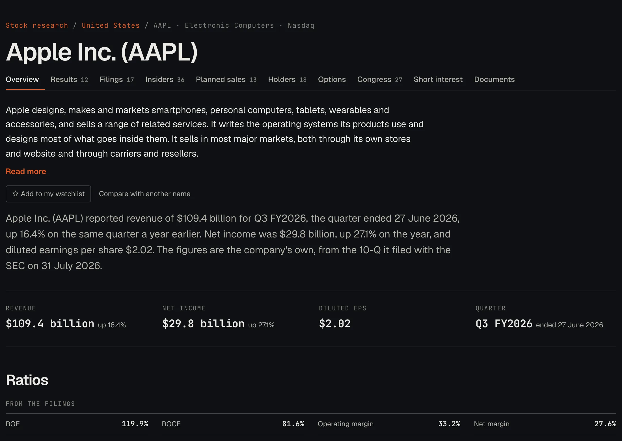The width and height of the screenshot is (622, 441).
Task: Click the 'up 16.4%' revenue change text
Action: click(x=112, y=325)
